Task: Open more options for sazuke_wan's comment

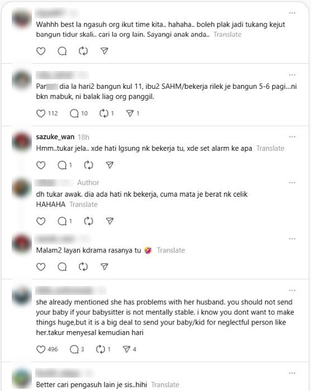Action: pos(292,137)
